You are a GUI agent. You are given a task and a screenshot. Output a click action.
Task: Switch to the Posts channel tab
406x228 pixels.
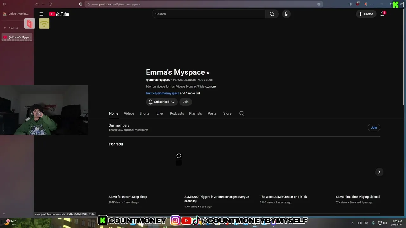tap(212, 113)
